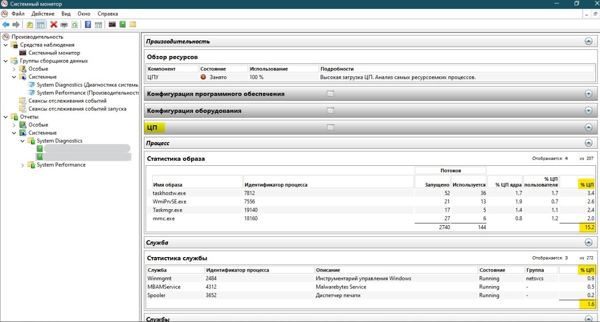Screen dimensions: 600x322
Task: Click the up-one-level folder toolbar icon
Action: click(30, 24)
